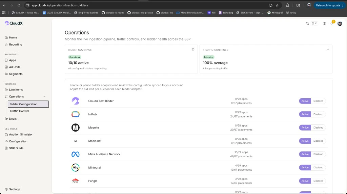The height and width of the screenshot is (194, 347).
Task: Set InMobi to Active
Action: click(305, 114)
